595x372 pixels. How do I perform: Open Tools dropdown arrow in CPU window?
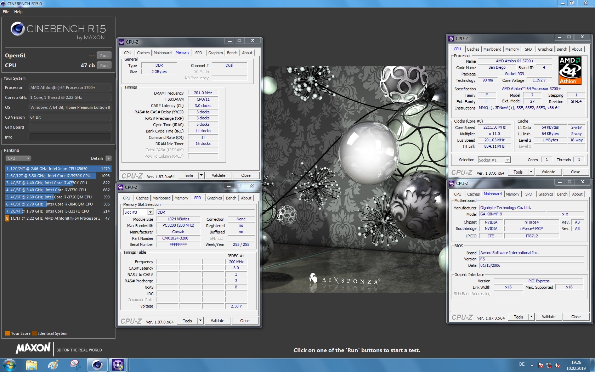[531, 172]
